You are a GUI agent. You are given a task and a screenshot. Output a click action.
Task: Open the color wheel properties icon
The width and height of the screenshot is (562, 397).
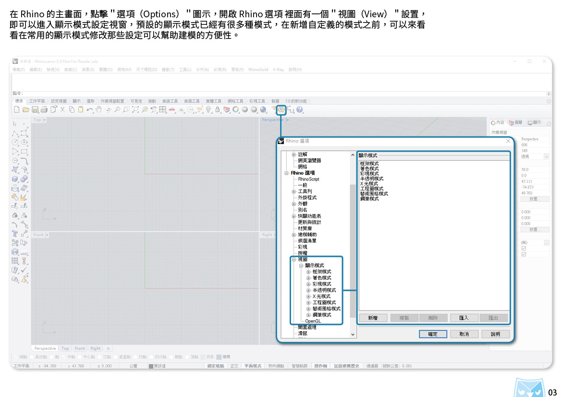[x=236, y=109]
